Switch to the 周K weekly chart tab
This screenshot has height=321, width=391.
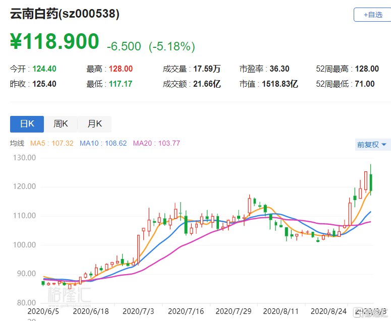pos(61,124)
